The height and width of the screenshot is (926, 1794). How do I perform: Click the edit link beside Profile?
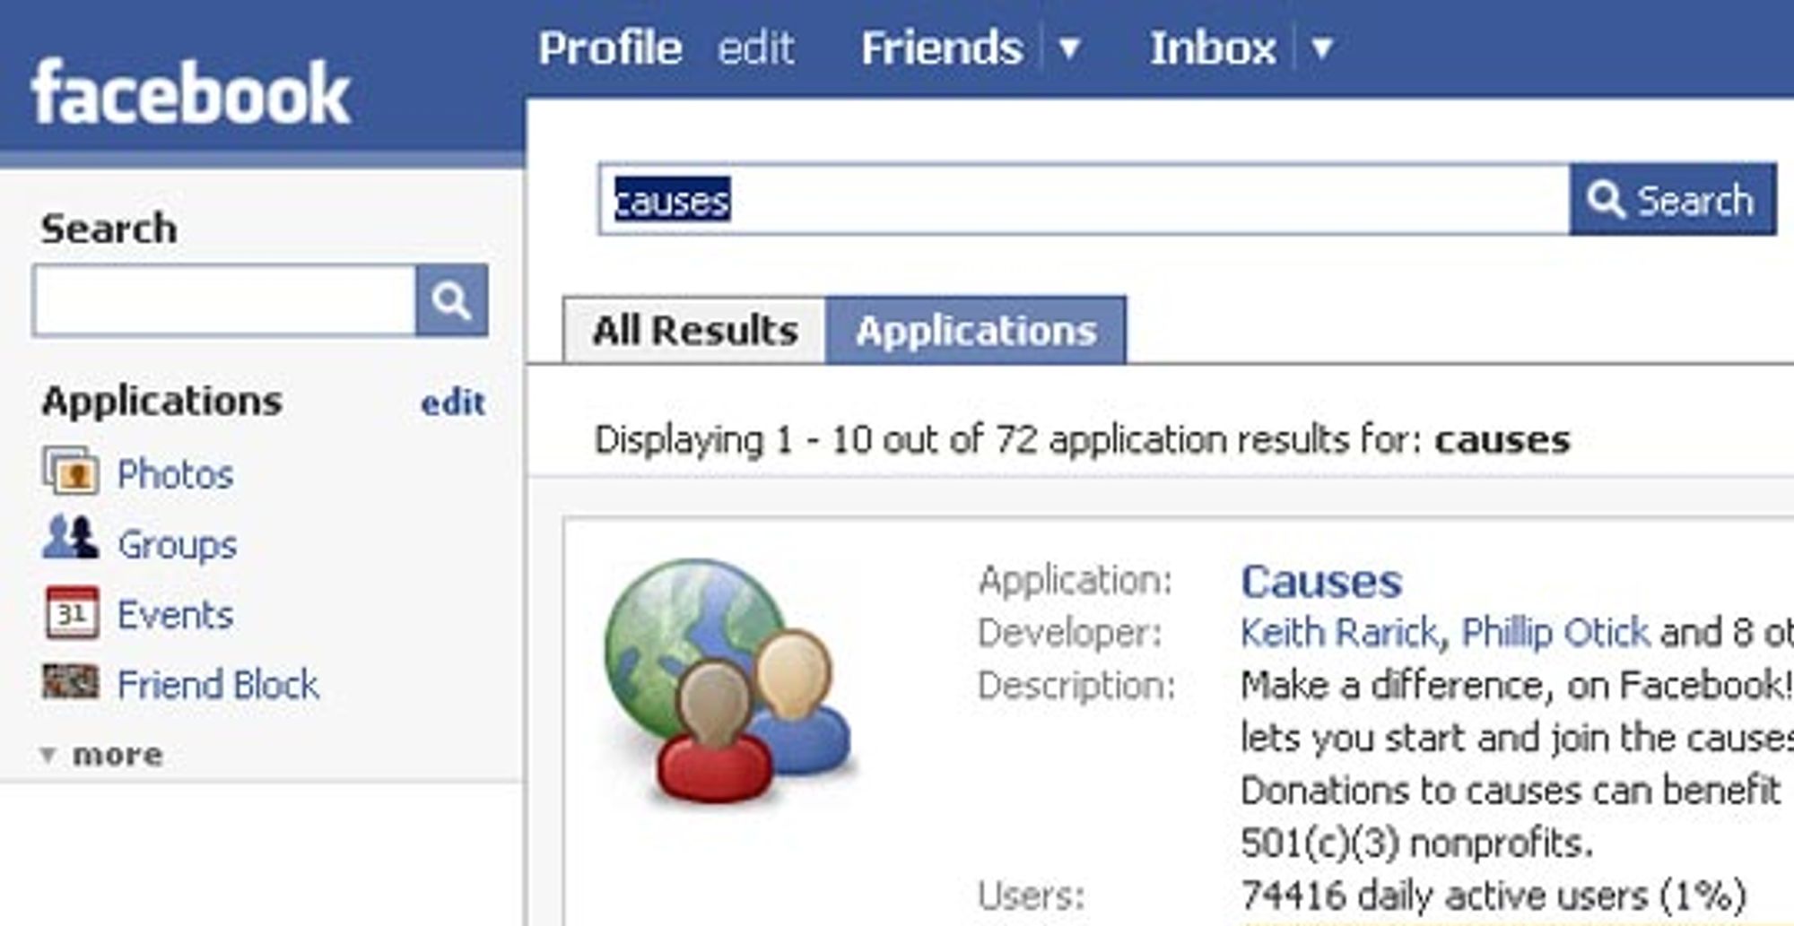click(755, 48)
